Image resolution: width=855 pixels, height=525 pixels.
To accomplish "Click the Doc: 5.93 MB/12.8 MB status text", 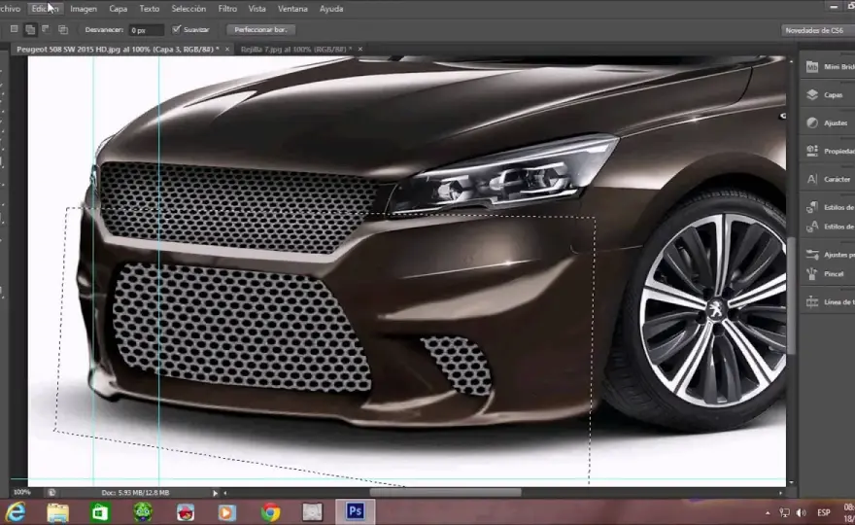I will tap(135, 492).
